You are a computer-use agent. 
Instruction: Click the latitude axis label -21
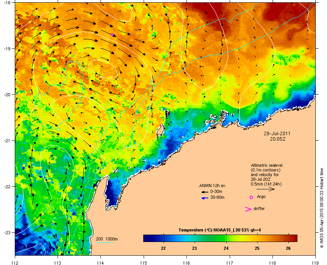coord(7,141)
